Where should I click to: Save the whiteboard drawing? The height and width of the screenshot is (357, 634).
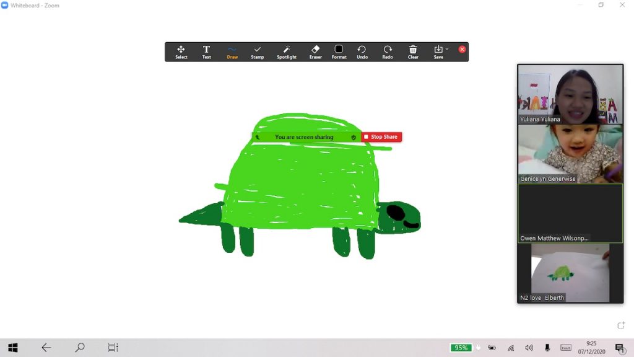(x=438, y=51)
